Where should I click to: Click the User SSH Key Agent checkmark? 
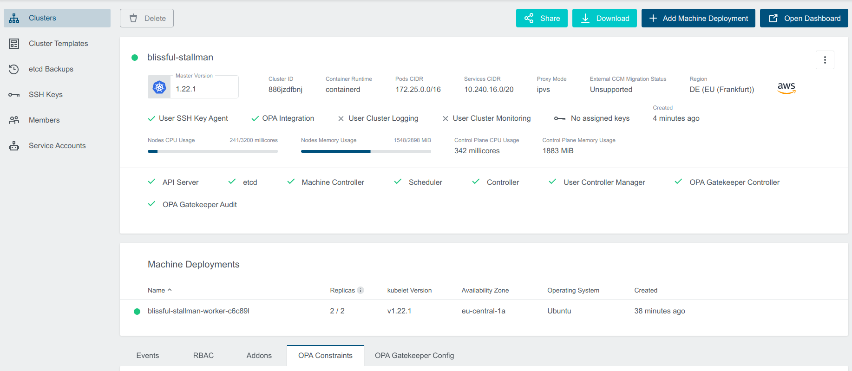(x=151, y=118)
